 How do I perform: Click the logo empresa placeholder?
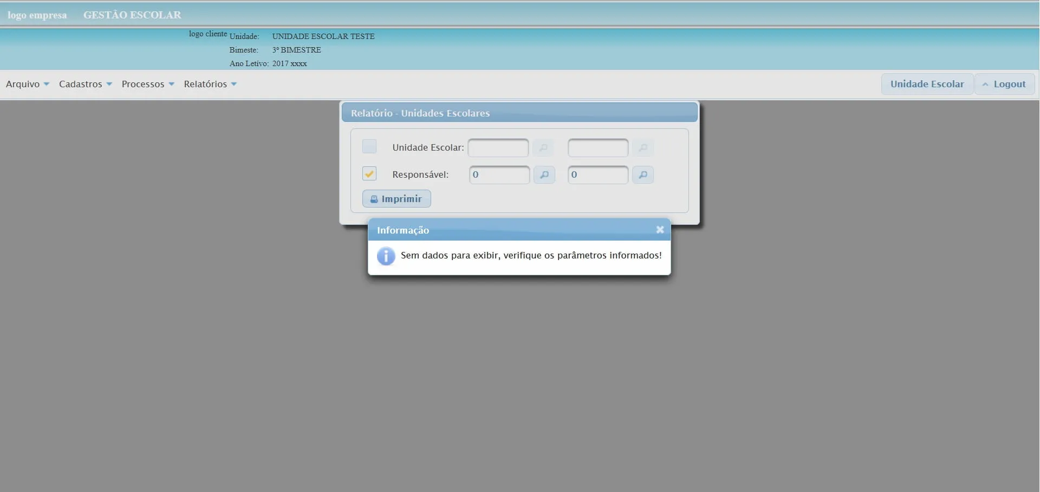(37, 15)
